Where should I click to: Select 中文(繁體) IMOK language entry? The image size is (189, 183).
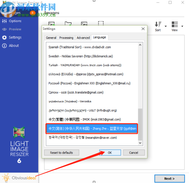point(92,120)
